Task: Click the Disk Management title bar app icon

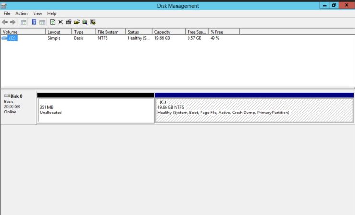Action: [4, 6]
